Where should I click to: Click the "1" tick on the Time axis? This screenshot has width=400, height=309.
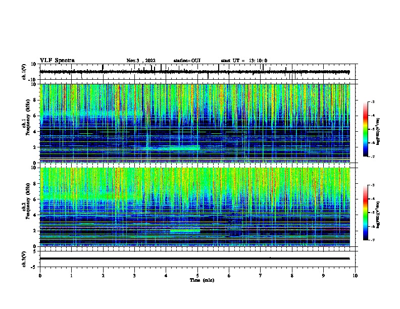tap(71, 276)
